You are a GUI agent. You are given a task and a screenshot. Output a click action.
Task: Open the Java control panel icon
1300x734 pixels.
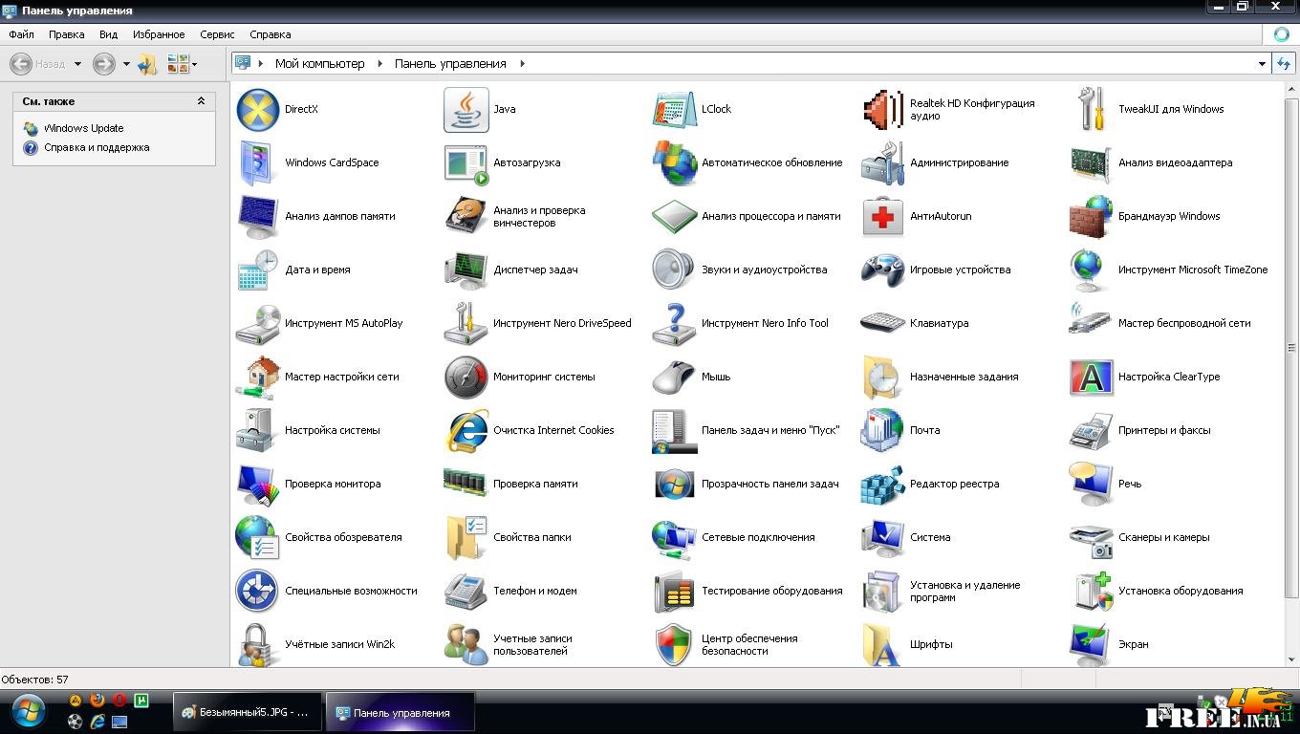point(466,110)
